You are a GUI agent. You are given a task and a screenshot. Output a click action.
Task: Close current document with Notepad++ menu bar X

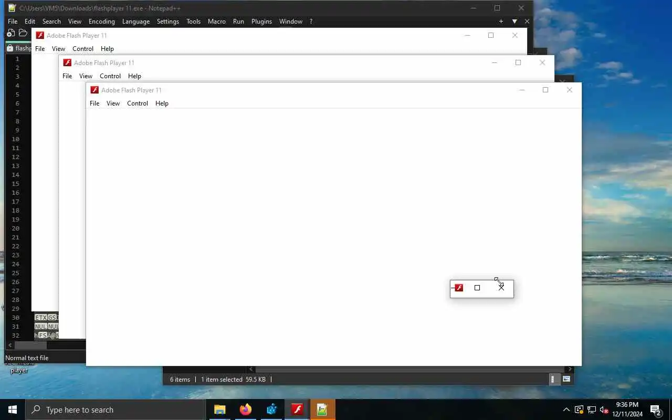[x=527, y=22]
